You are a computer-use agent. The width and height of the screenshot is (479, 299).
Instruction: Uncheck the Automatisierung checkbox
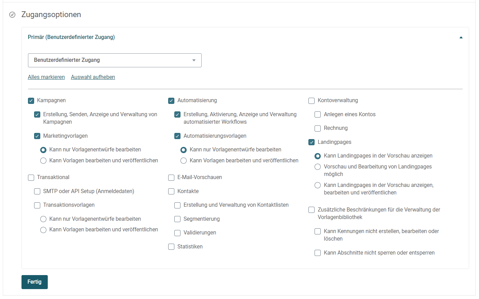(x=171, y=101)
